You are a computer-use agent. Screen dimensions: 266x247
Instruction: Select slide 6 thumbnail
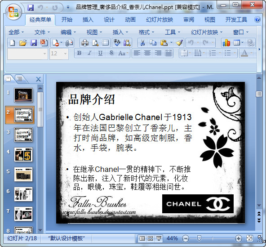pyautogui.click(x=23, y=194)
